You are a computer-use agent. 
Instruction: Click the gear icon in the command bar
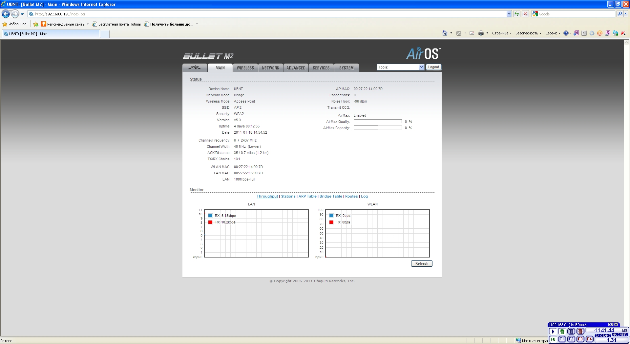tap(592, 33)
